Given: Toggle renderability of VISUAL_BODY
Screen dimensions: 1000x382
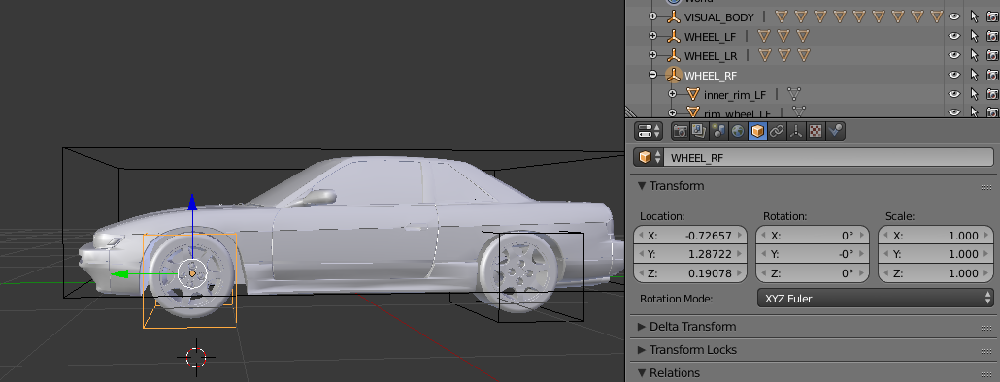Looking at the screenshot, I should pyautogui.click(x=992, y=17).
